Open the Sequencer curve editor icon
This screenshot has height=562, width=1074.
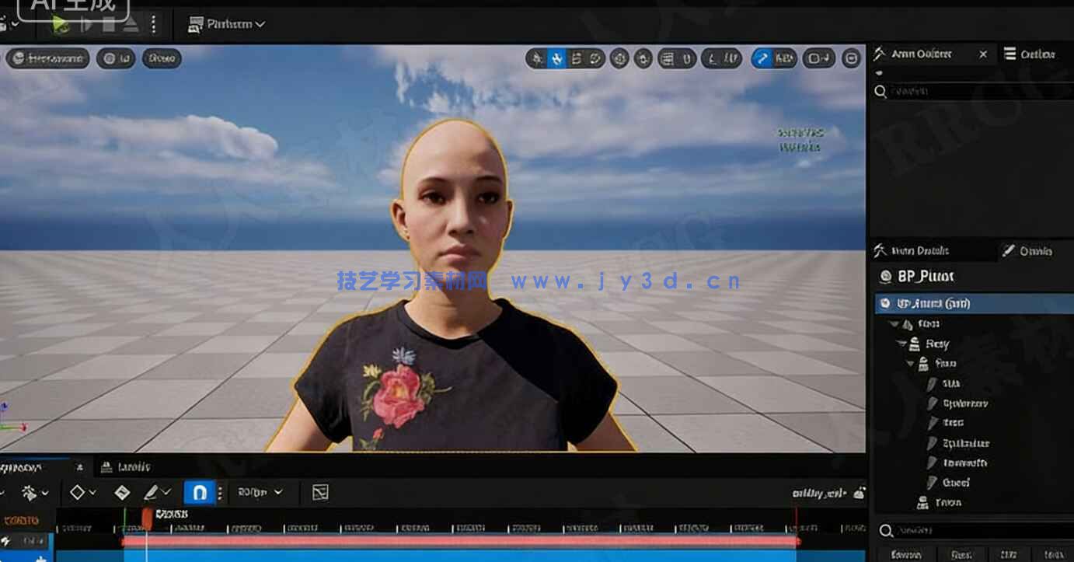pos(320,491)
